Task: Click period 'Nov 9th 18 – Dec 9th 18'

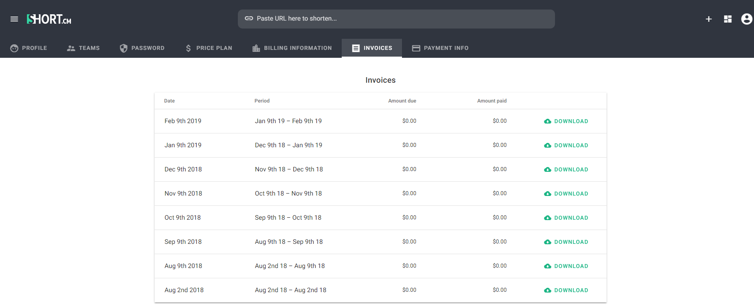Action: tap(289, 169)
